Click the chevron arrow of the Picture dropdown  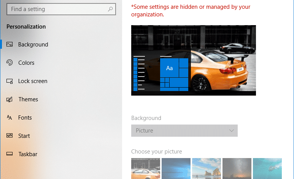pyautogui.click(x=232, y=131)
